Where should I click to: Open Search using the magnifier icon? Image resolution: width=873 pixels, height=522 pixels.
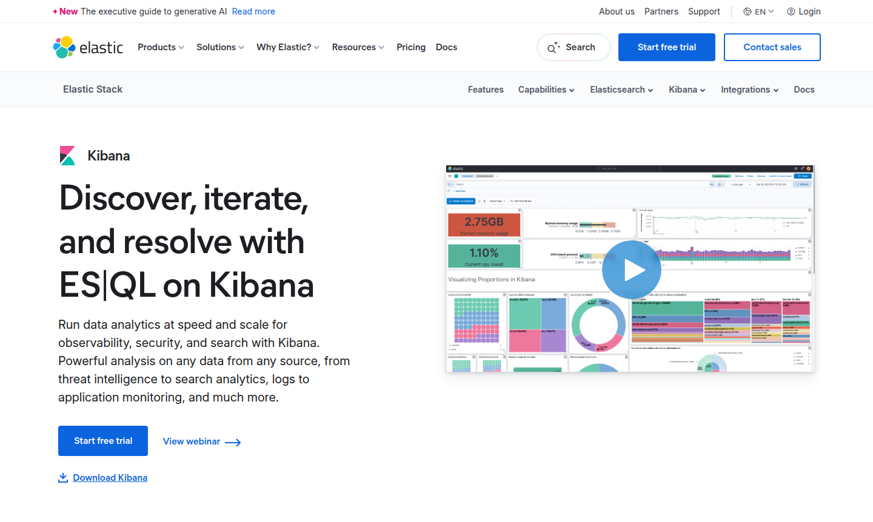coord(554,47)
